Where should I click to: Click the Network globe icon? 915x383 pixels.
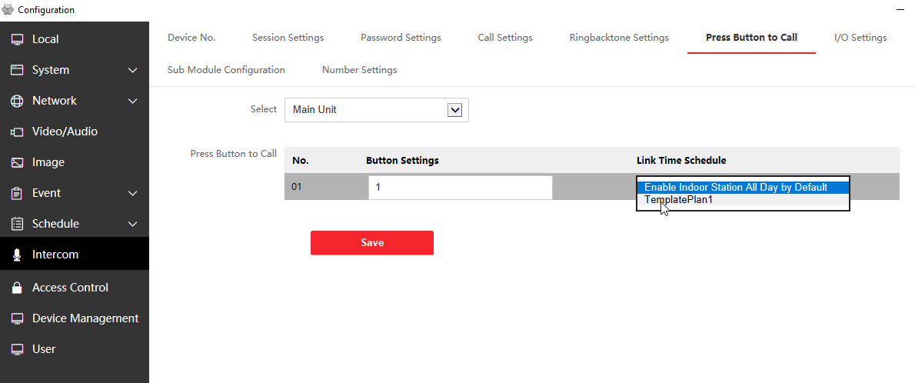pos(17,101)
